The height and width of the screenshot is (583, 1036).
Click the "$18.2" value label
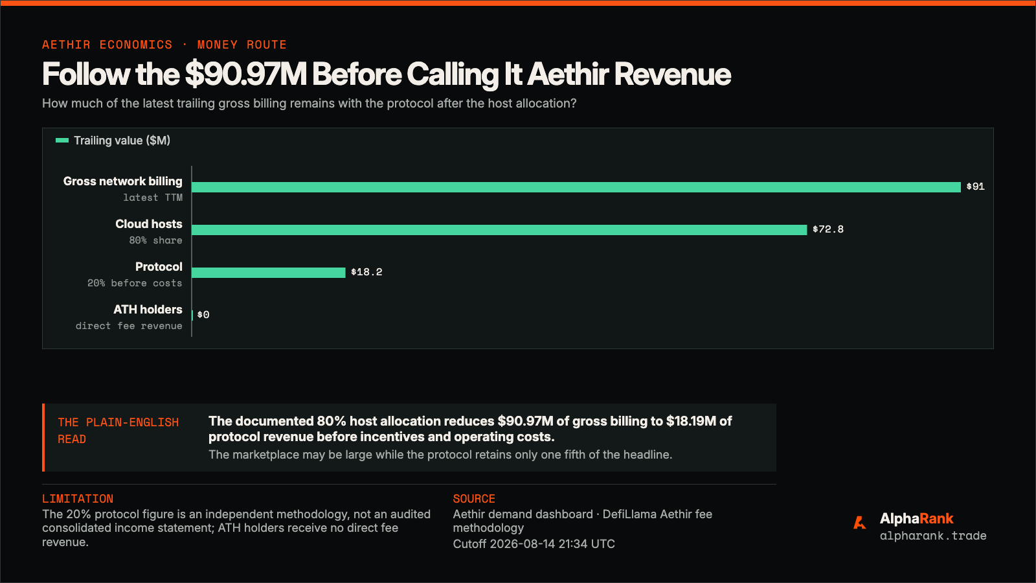[x=366, y=272]
